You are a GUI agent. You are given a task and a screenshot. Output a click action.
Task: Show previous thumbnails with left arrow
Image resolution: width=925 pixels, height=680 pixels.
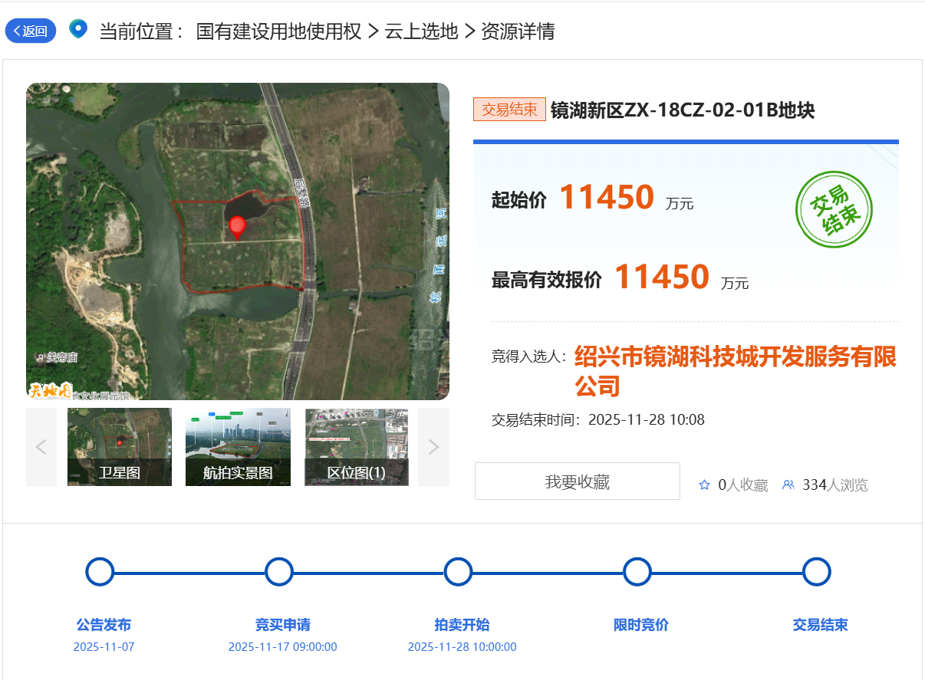(x=41, y=447)
